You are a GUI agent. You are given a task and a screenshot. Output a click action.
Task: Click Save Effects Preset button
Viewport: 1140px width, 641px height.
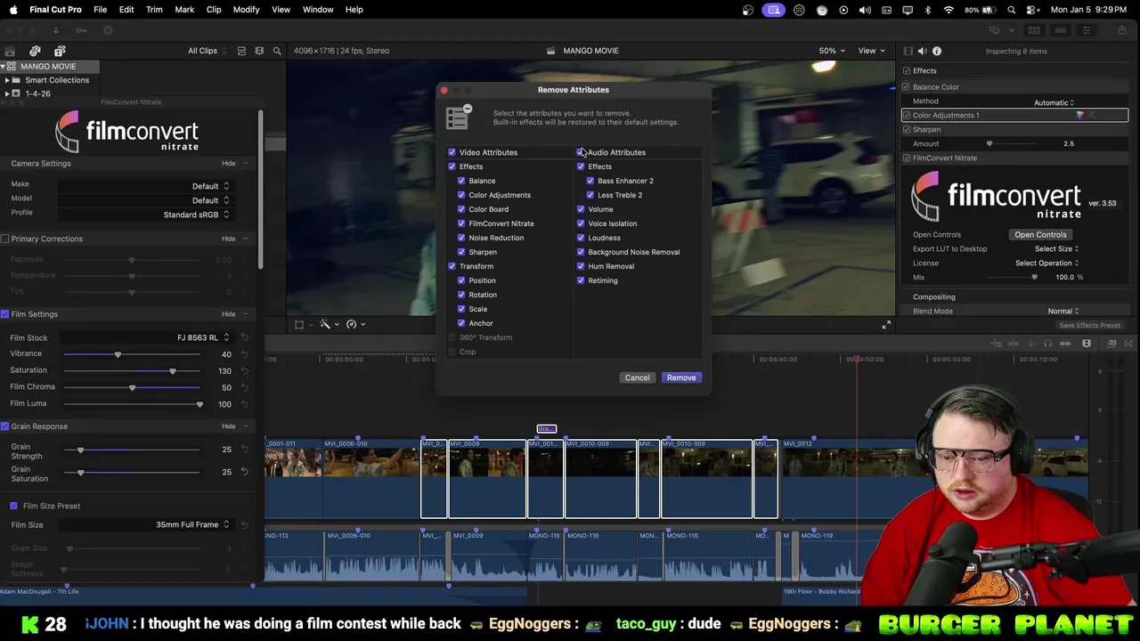point(1089,326)
